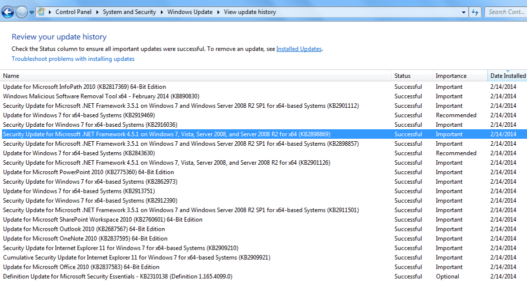
Task: Select Update for SharePoint Workspace 2010 row
Action: coord(263,220)
